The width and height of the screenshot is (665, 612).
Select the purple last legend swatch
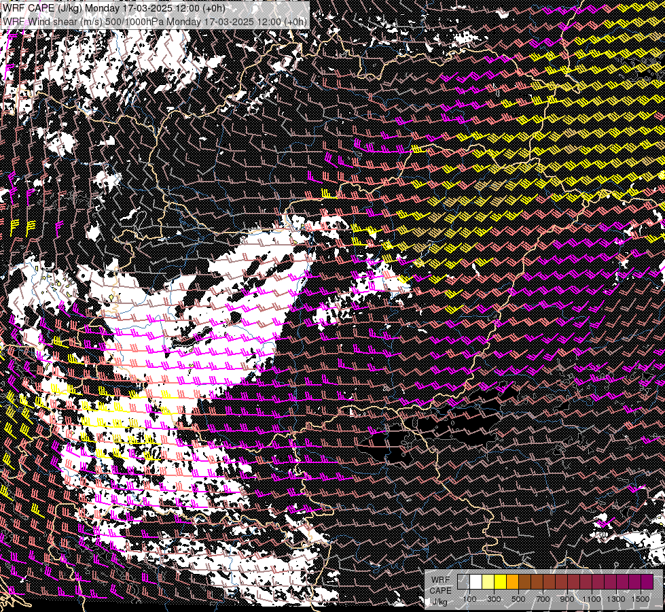click(x=647, y=581)
